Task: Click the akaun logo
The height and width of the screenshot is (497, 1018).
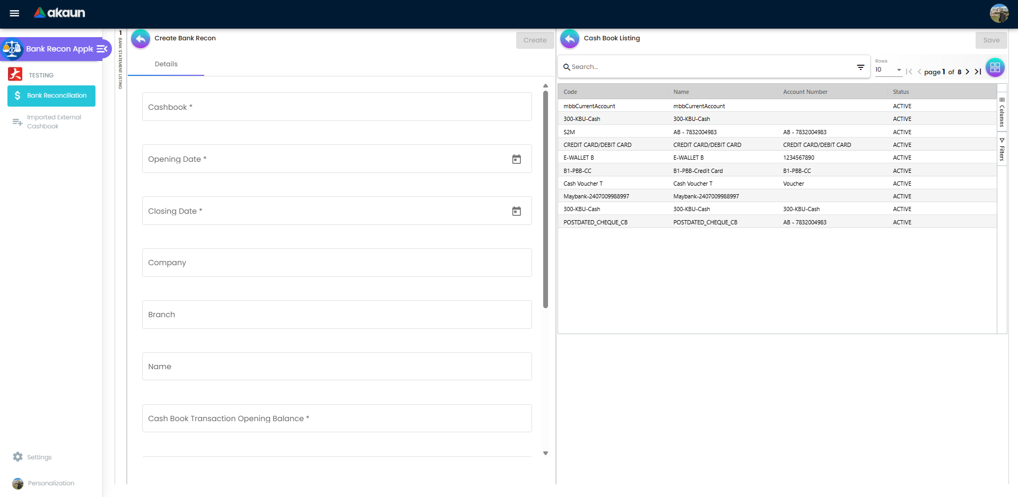Action: tap(59, 13)
